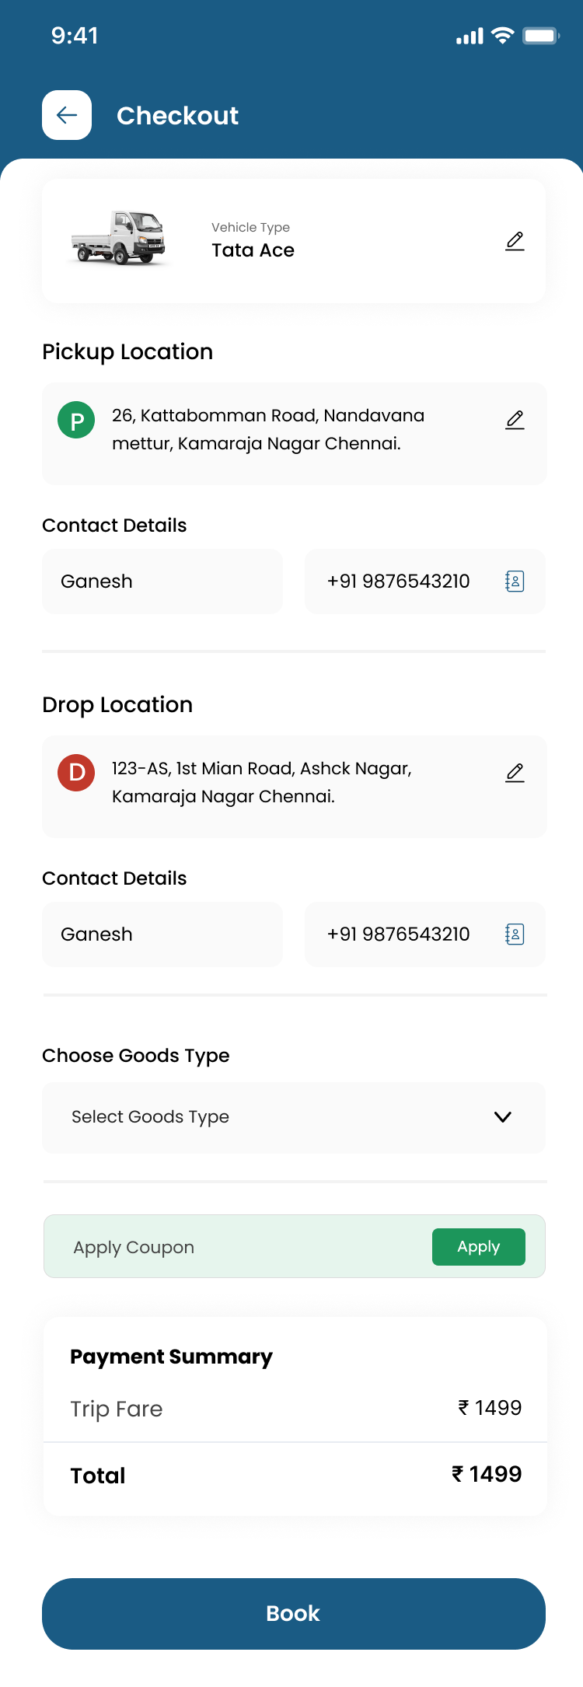The image size is (583, 1687).
Task: Tap the red D drop marker
Action: click(76, 773)
